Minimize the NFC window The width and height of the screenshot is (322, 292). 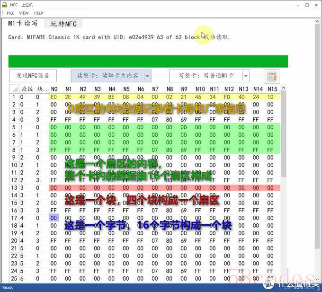tap(297, 5)
